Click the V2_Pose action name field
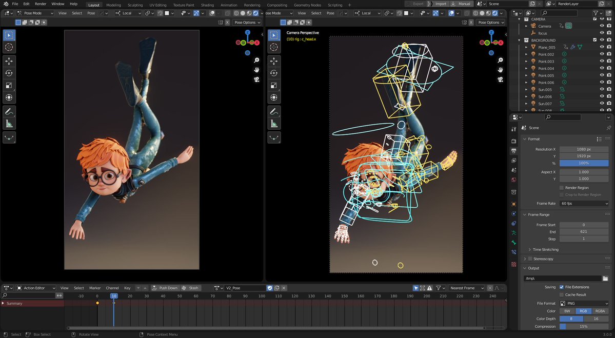The image size is (615, 338). click(x=246, y=288)
